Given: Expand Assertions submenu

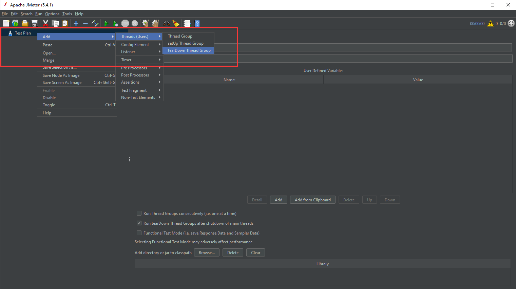Looking at the screenshot, I should click(x=139, y=82).
